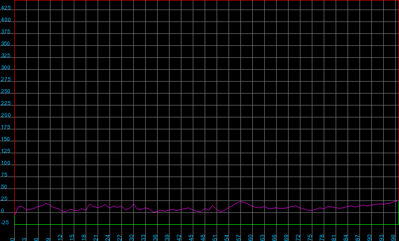Viewport: 399px width, 241px height.
Task: Pick the x-axis value 36
Action: (155, 238)
